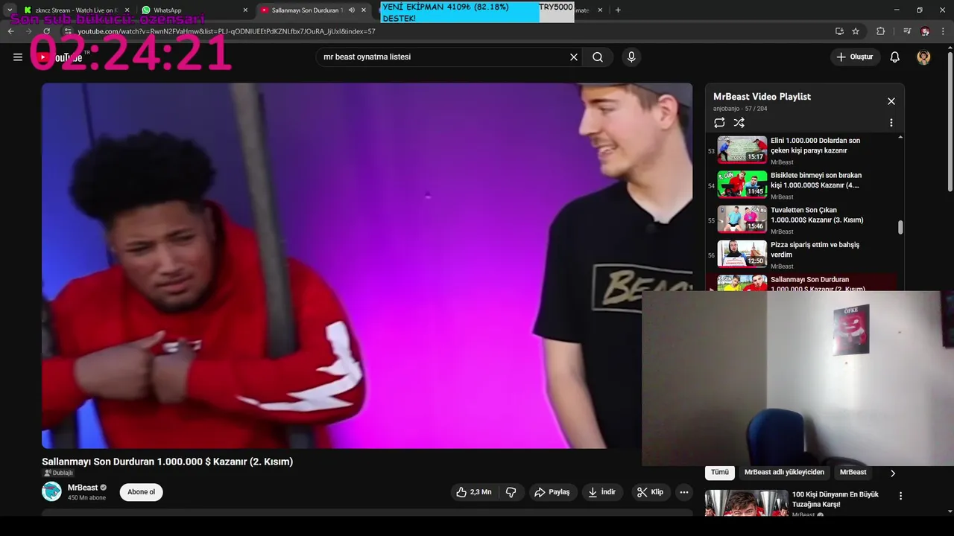Close the WhatsApp browser tab
954x536 pixels.
245,10
